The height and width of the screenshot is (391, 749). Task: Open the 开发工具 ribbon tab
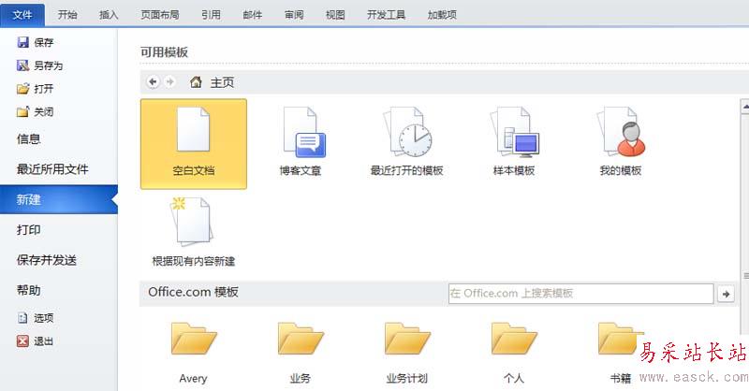(x=386, y=15)
